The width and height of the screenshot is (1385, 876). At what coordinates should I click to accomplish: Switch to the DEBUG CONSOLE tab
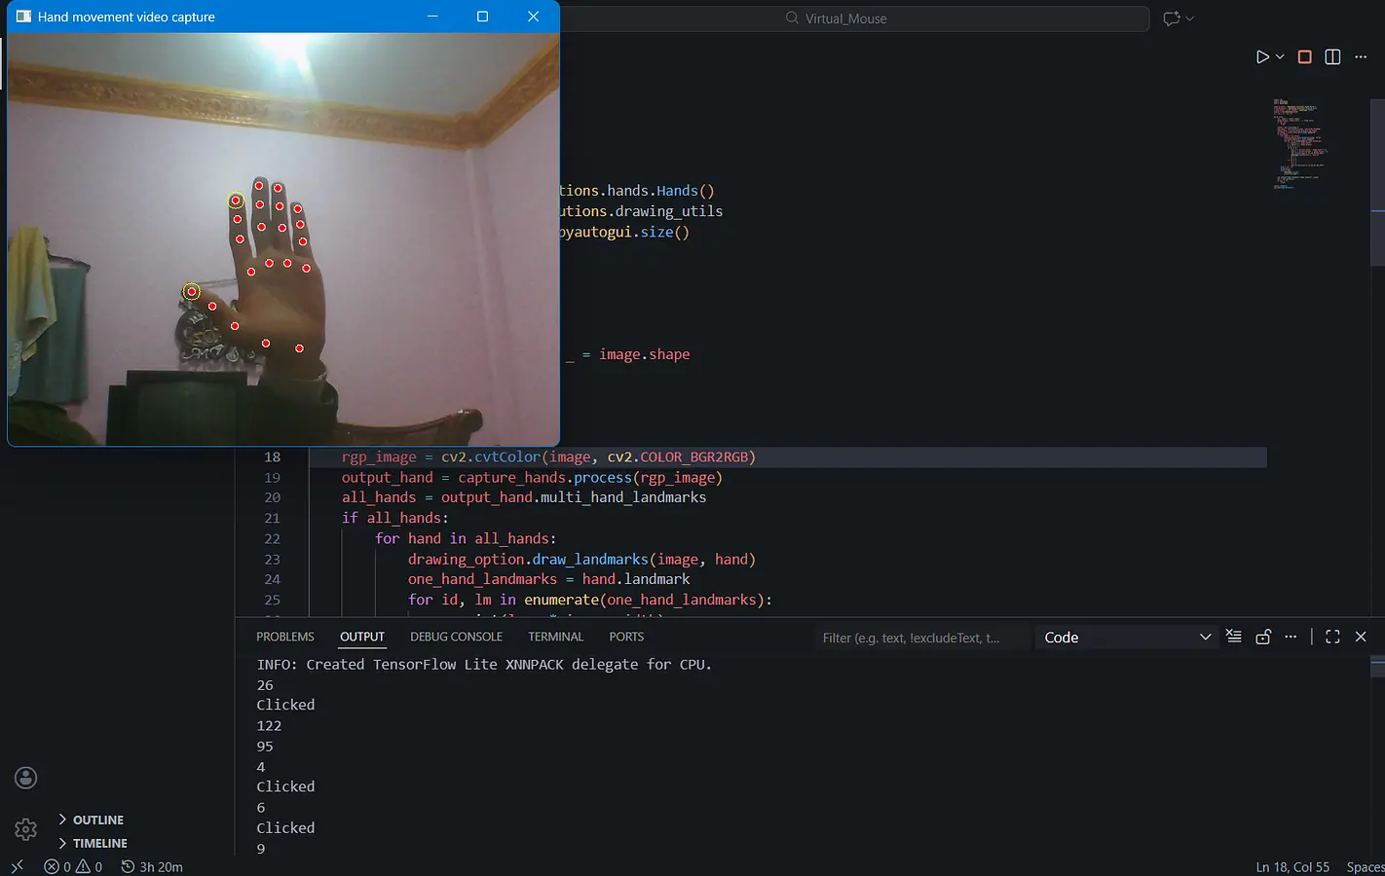(456, 637)
